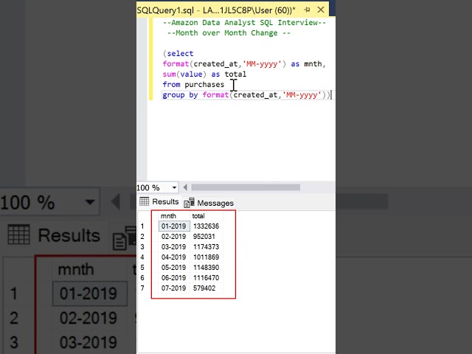Select cell 01-2019 in results grid
The image size is (472, 354).
(x=174, y=226)
